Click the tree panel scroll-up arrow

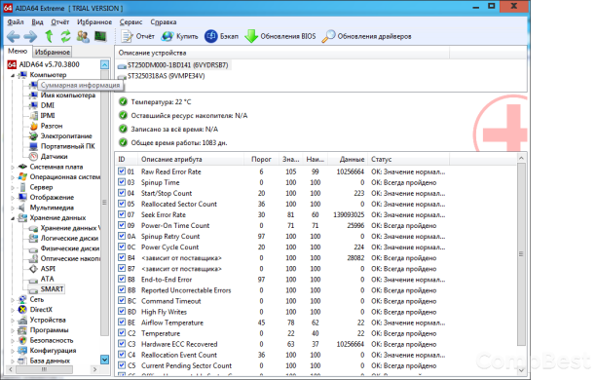point(104,64)
